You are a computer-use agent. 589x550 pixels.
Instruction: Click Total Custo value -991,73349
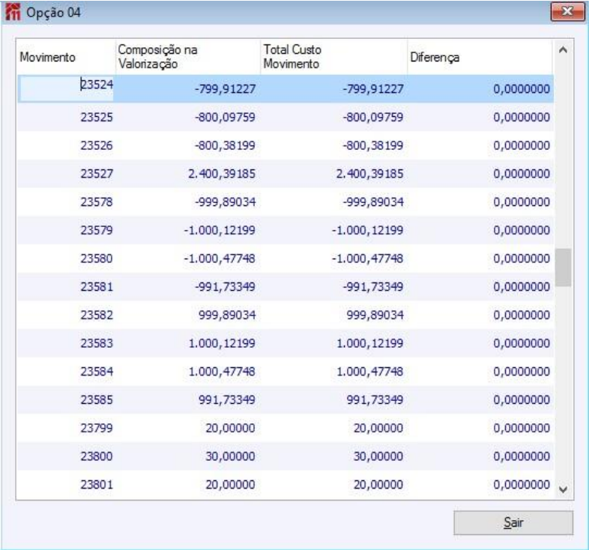[x=372, y=287]
